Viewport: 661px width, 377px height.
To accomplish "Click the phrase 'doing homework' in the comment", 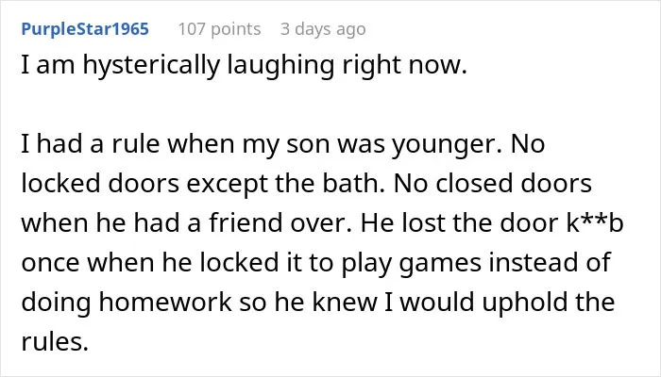I will [126, 303].
